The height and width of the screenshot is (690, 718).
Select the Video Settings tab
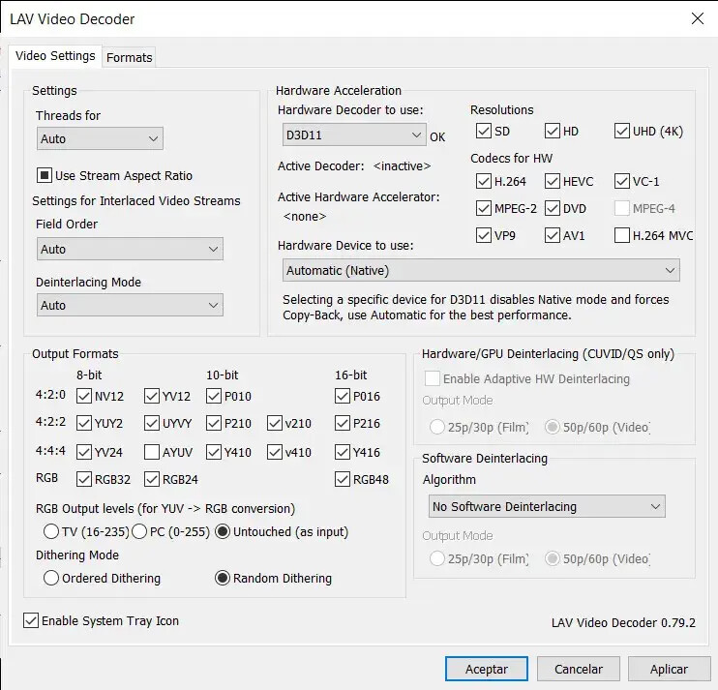pyautogui.click(x=55, y=56)
